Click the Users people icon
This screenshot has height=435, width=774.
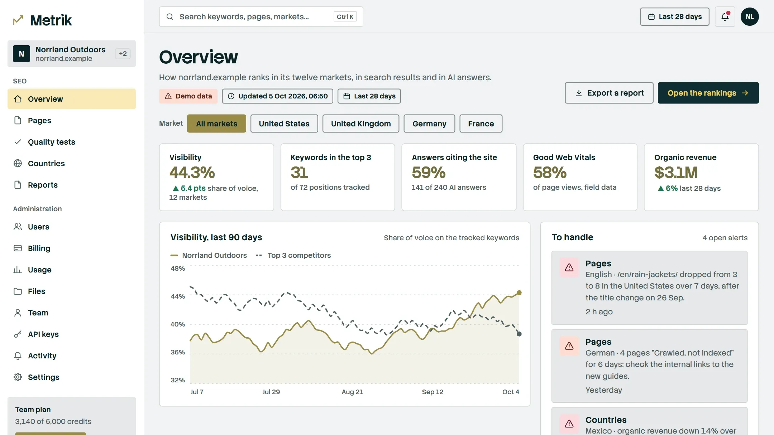point(18,227)
